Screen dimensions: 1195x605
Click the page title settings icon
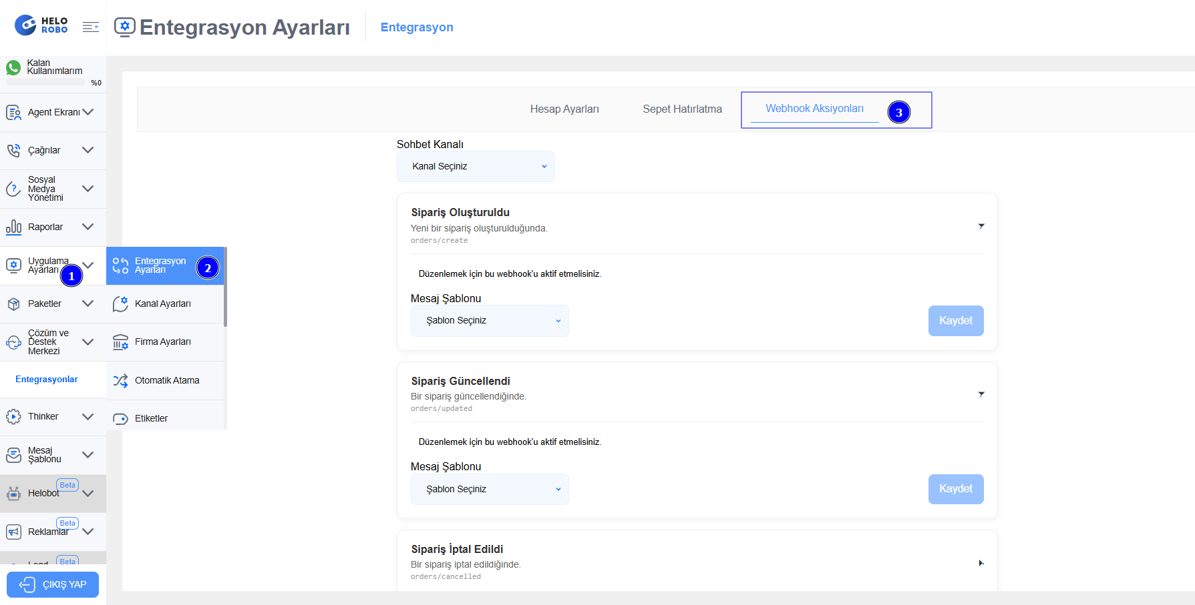(x=125, y=27)
